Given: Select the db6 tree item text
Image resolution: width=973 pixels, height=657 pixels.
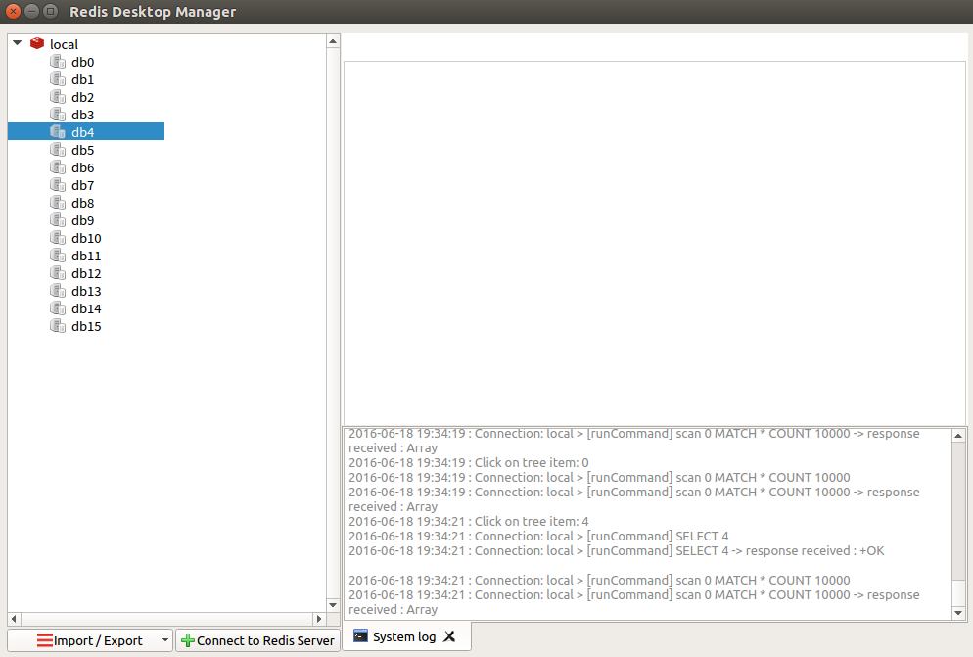Looking at the screenshot, I should point(82,167).
